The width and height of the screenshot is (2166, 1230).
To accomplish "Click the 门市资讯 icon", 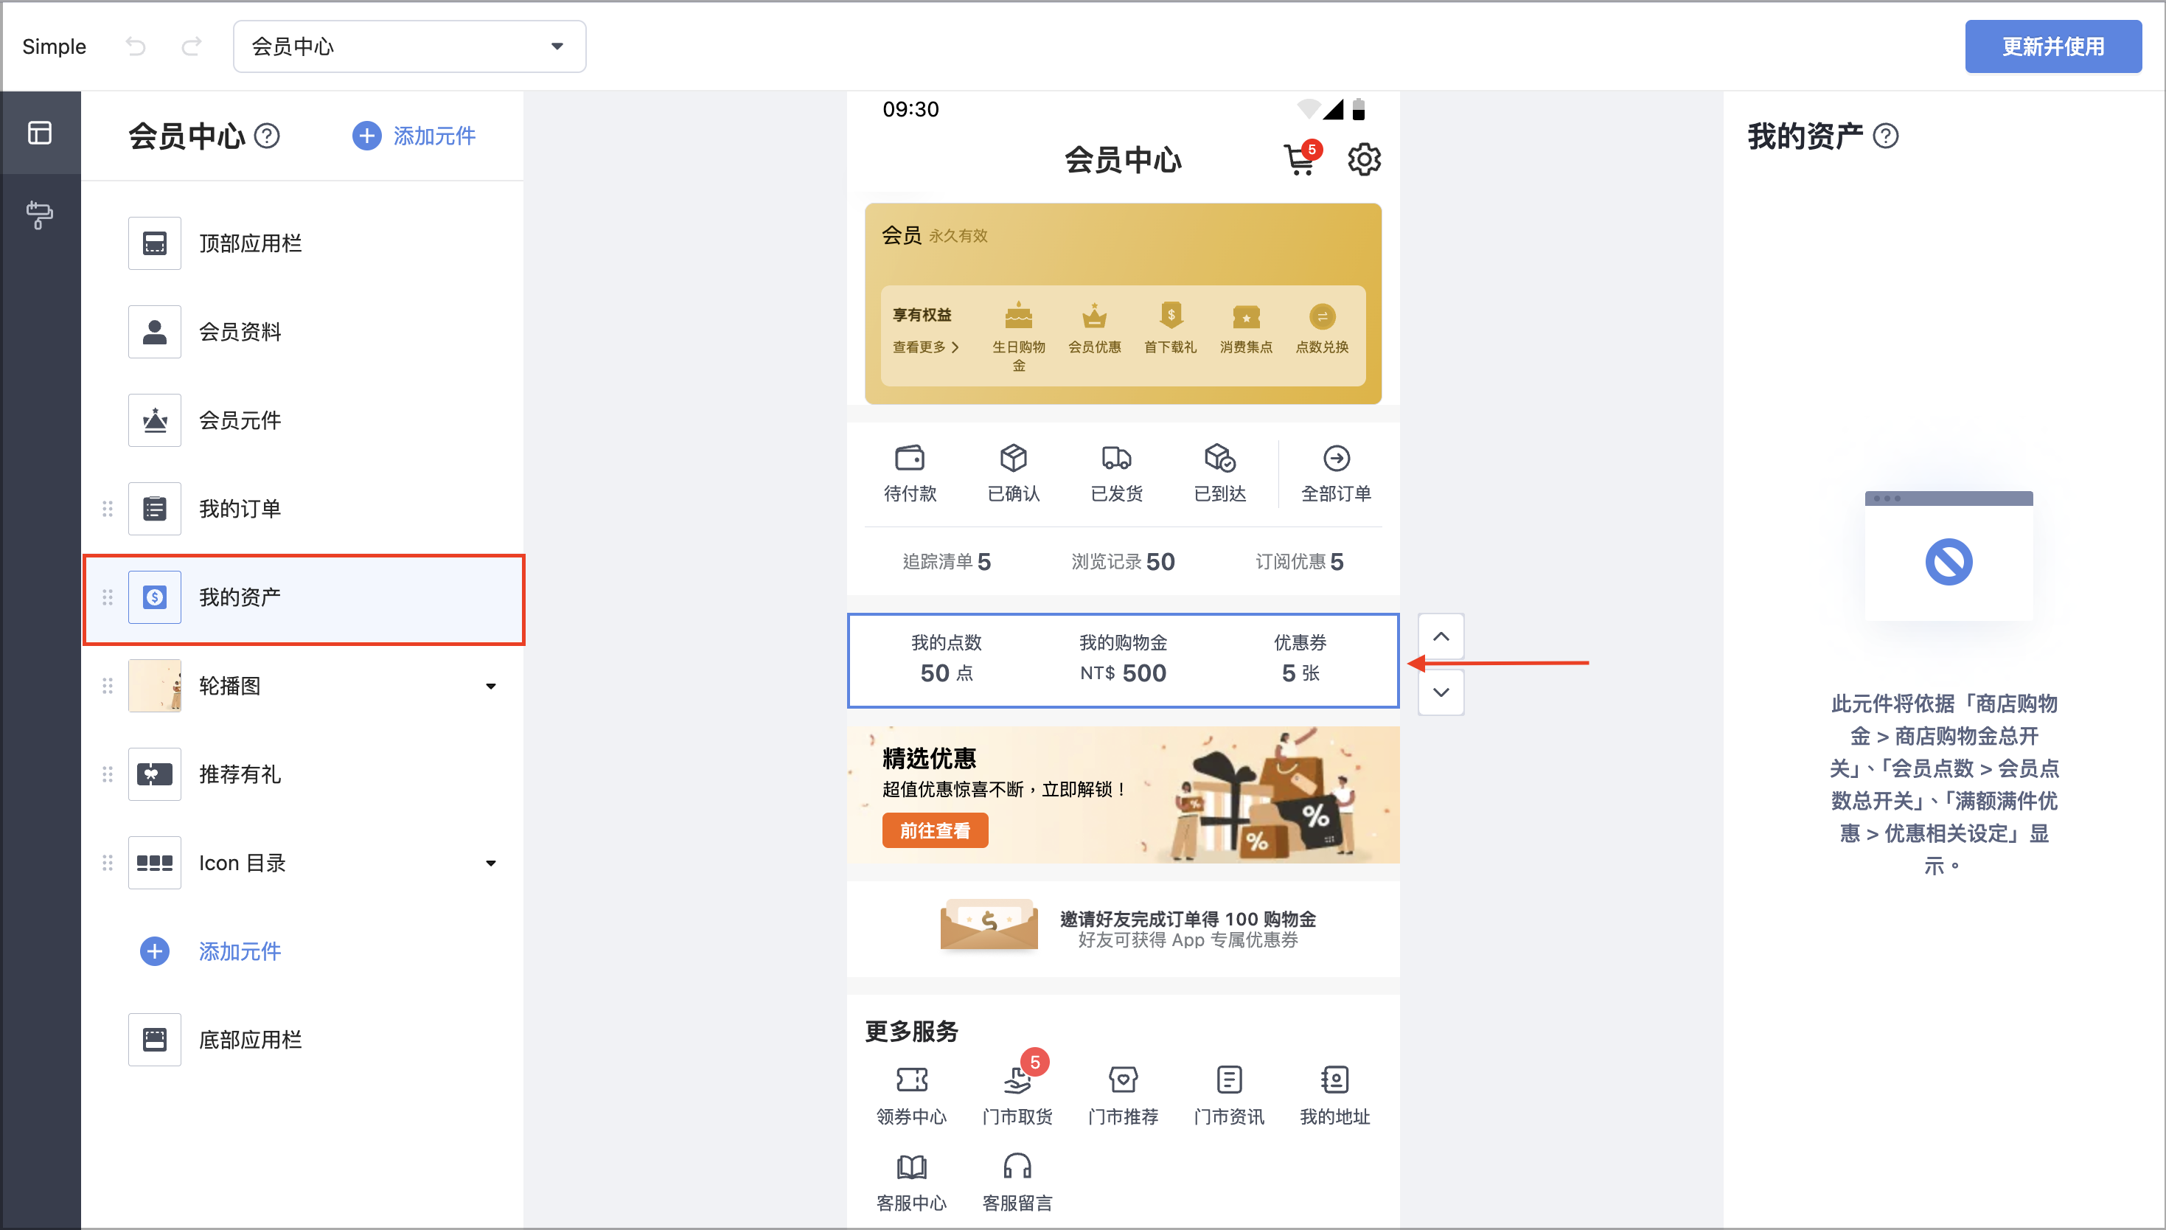I will pyautogui.click(x=1229, y=1080).
